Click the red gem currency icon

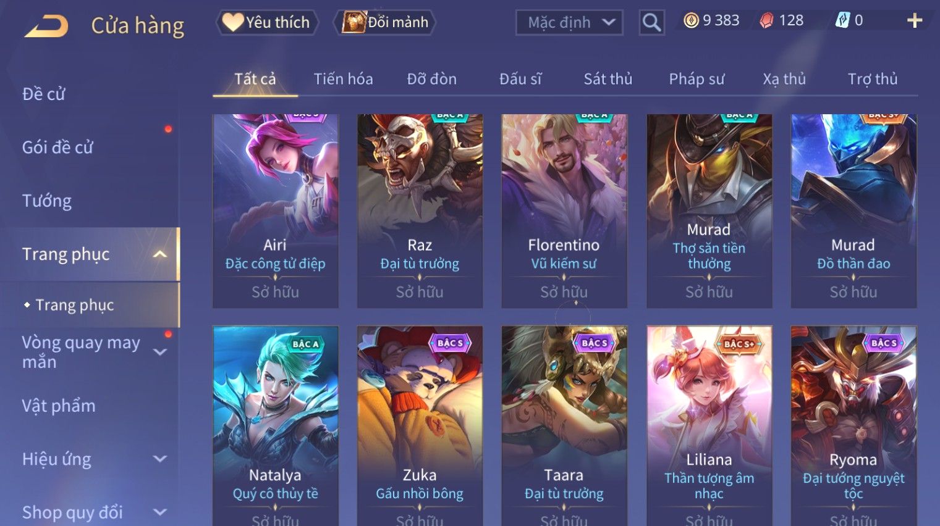(x=766, y=21)
